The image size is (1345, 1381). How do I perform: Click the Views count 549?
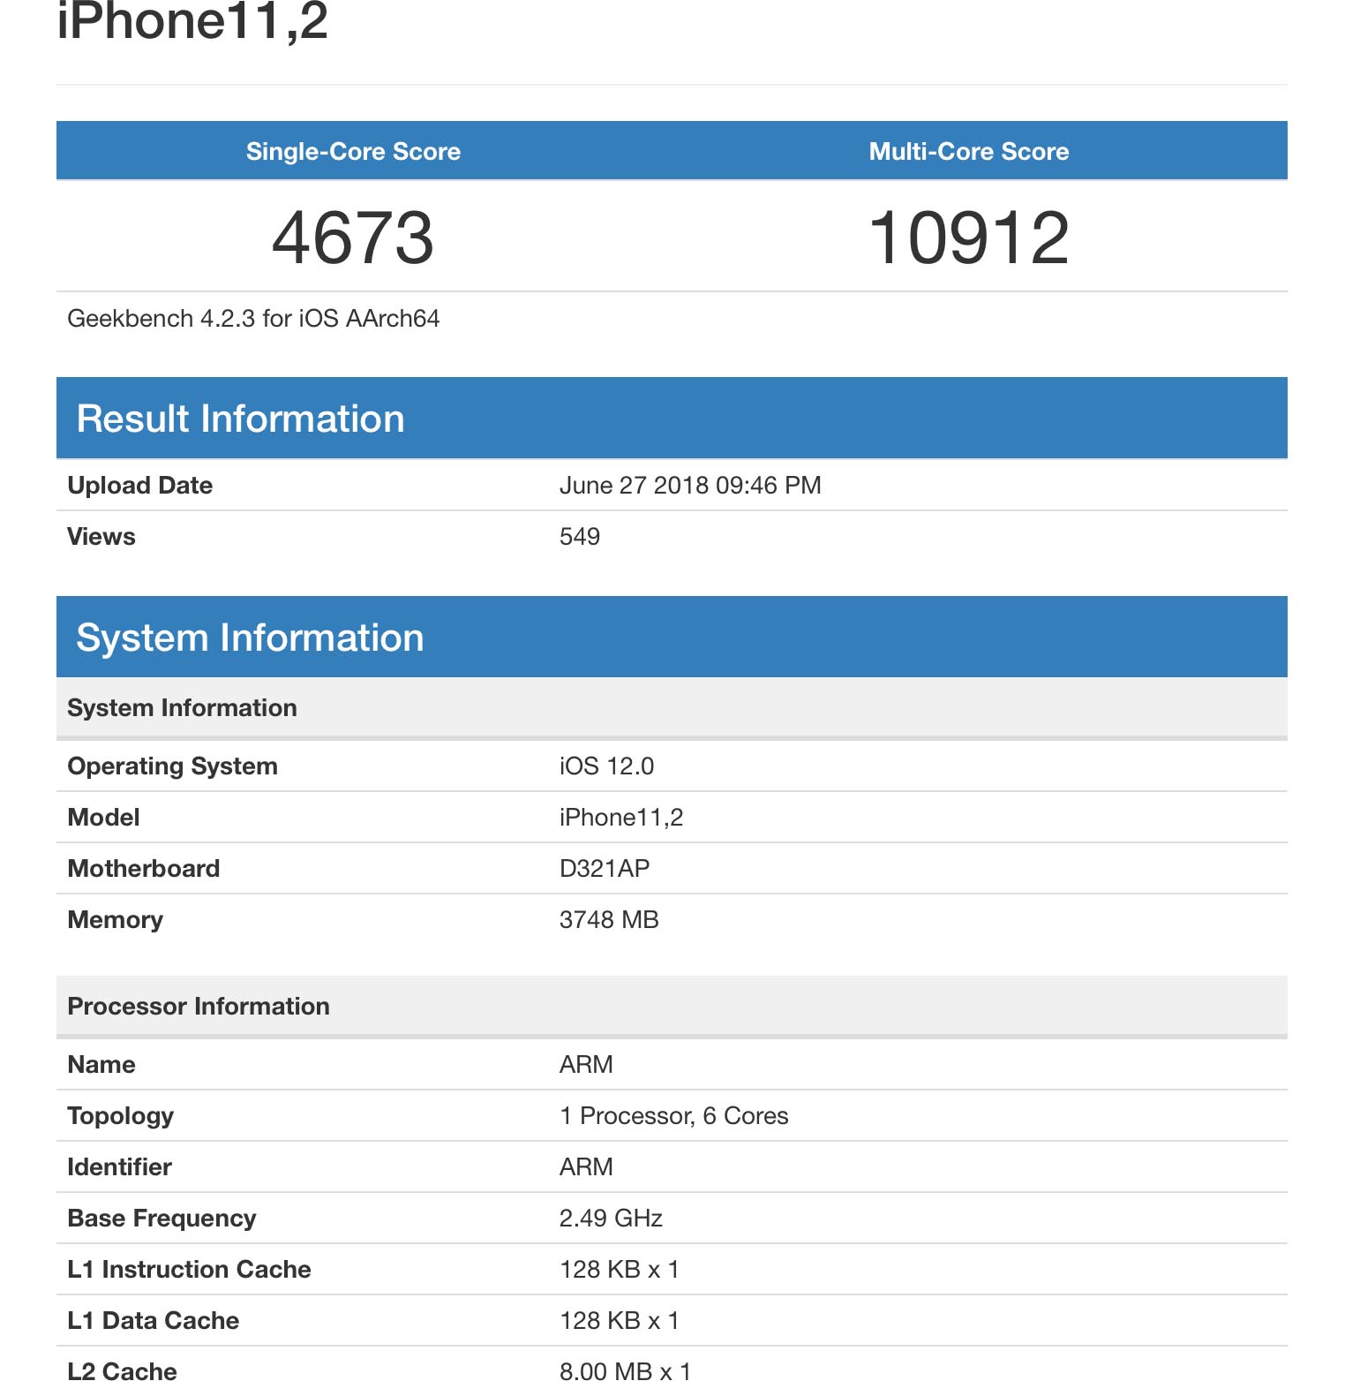(x=579, y=537)
